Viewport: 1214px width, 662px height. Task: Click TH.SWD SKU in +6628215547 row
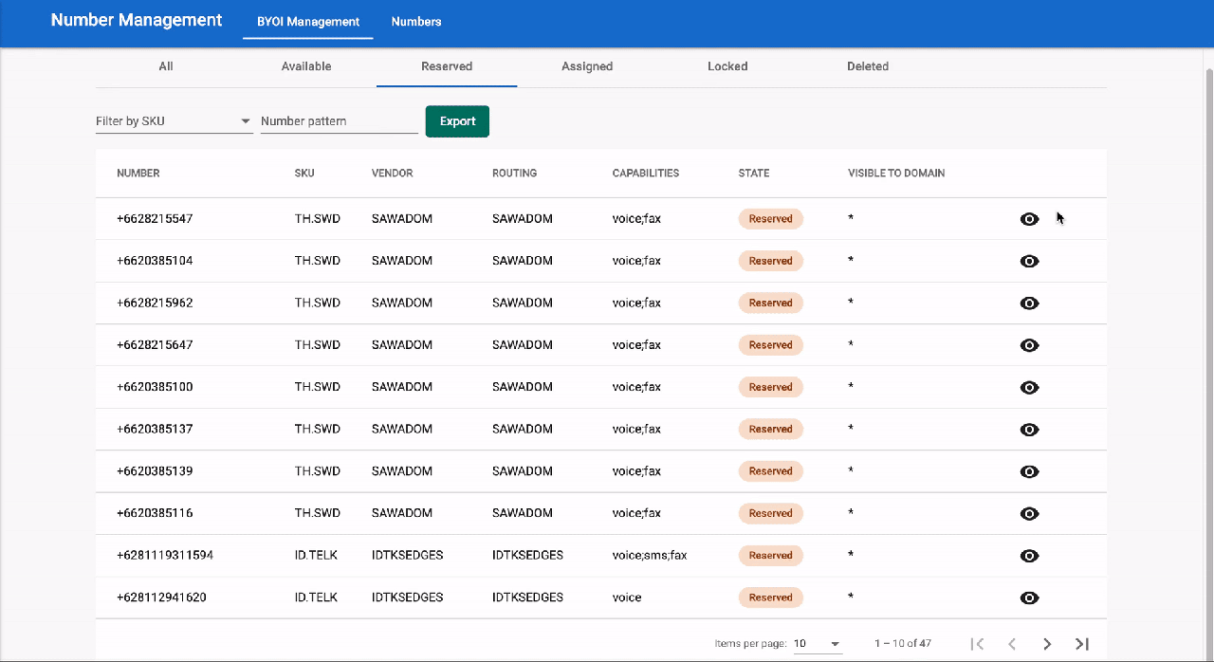point(318,219)
